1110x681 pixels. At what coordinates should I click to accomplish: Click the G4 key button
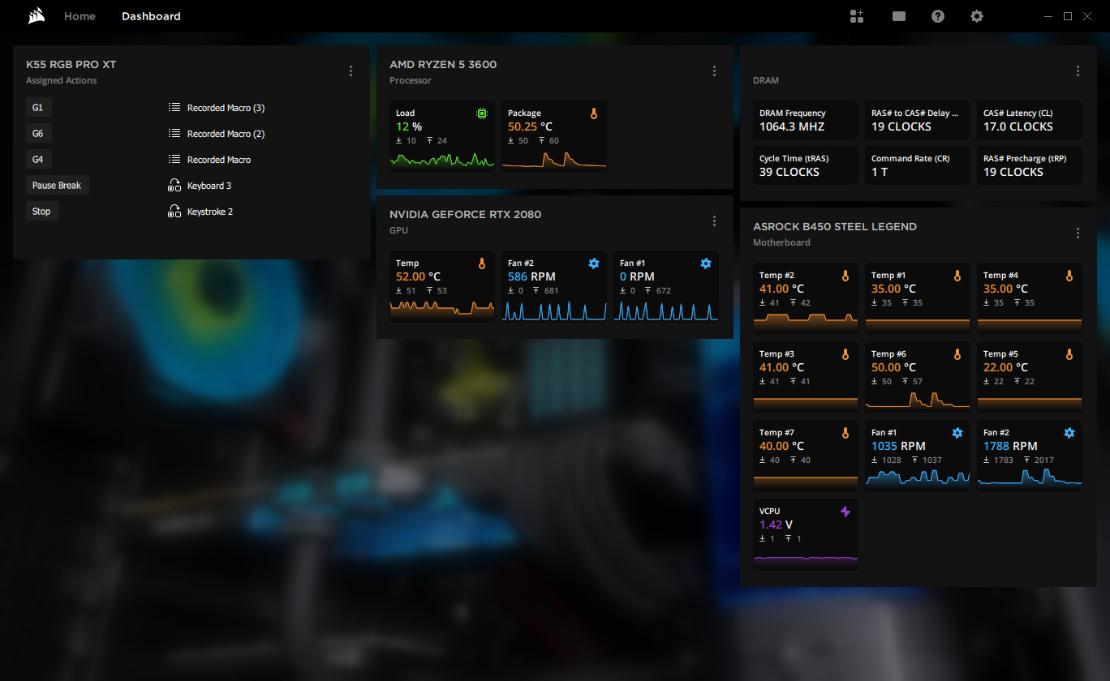38,160
